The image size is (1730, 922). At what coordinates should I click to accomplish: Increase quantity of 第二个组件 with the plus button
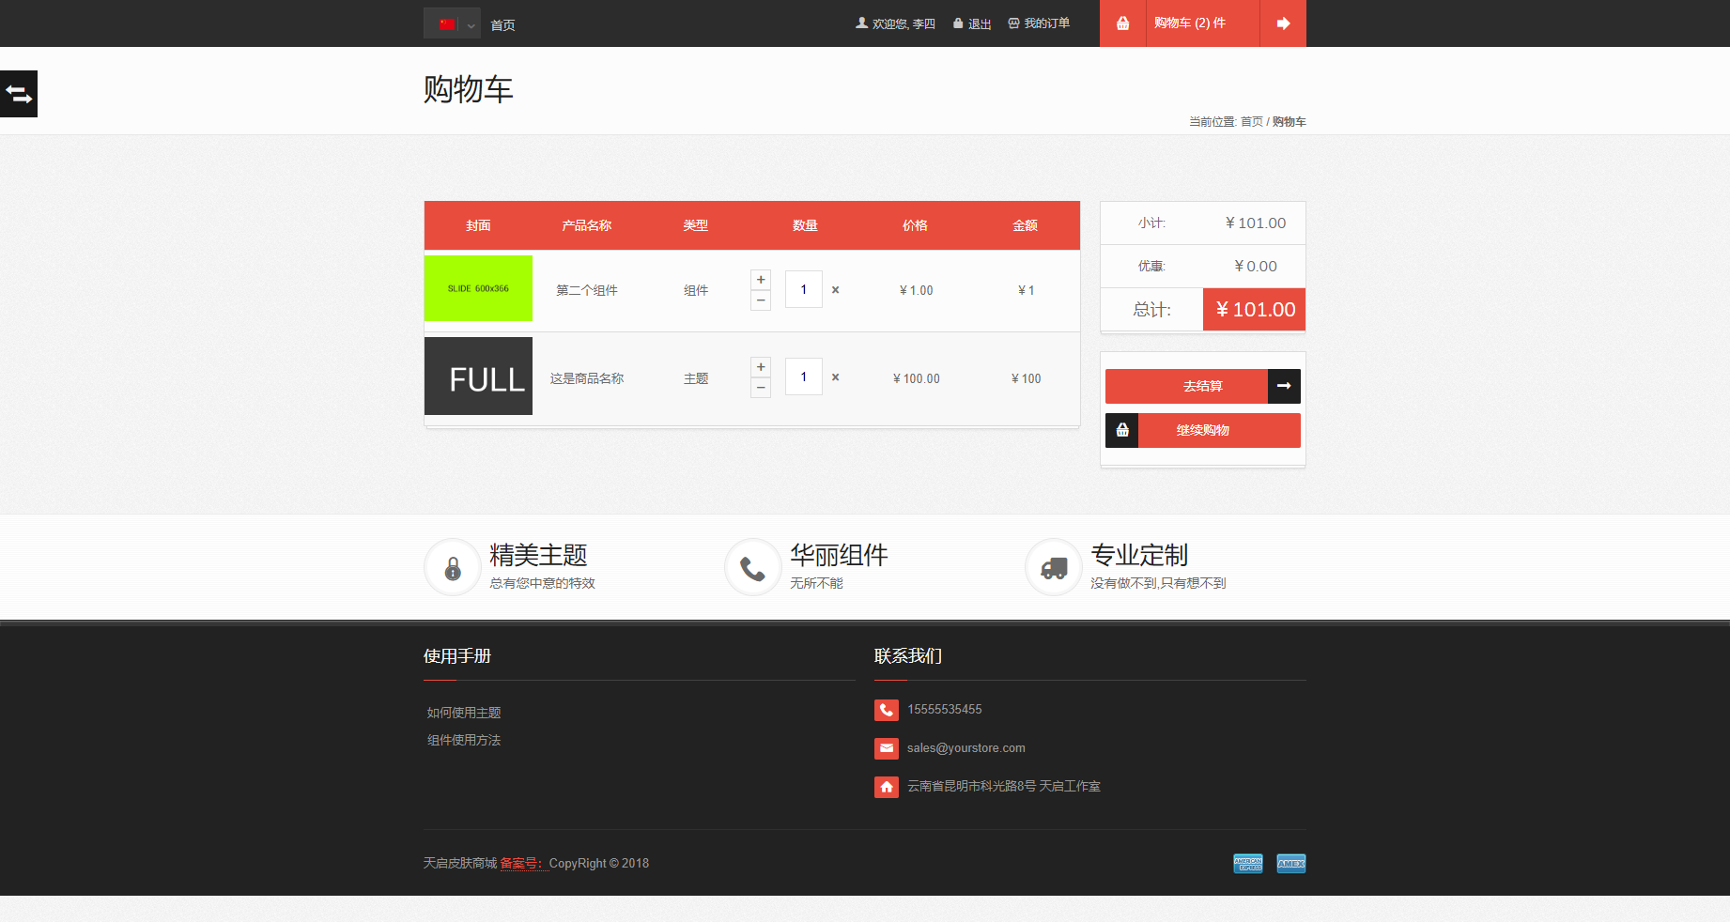point(760,279)
